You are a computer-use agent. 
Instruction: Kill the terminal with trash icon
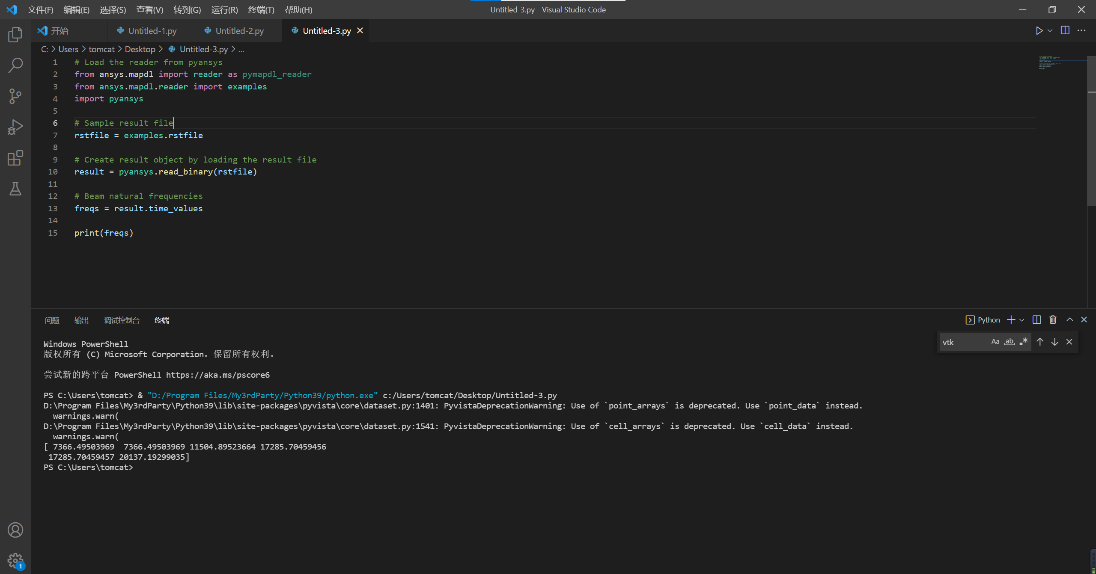point(1053,320)
